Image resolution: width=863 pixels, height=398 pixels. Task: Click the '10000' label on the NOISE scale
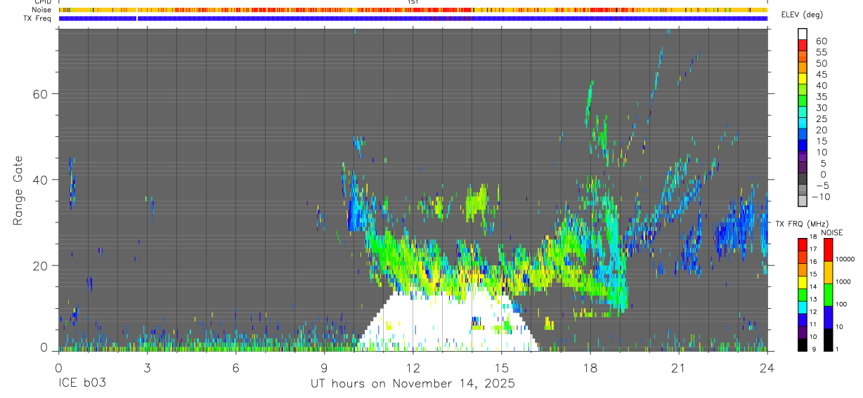coord(845,259)
